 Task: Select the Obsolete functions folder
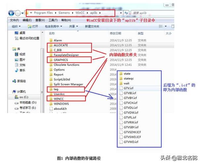point(64,65)
